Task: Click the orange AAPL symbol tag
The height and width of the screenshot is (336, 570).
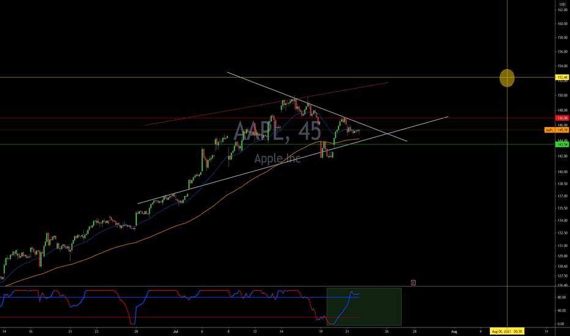Action: pyautogui.click(x=550, y=130)
